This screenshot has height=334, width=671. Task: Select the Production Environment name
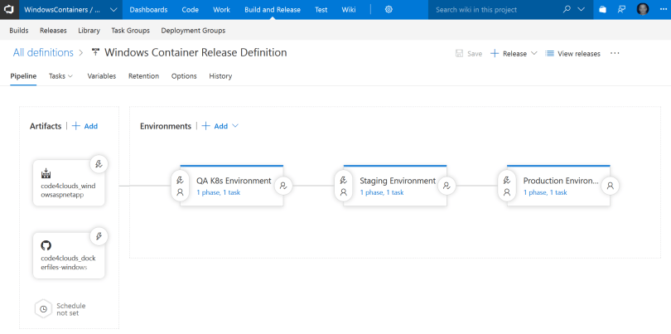561,181
